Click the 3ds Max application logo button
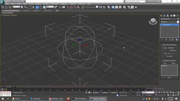180x101 pixels. coord(2,2)
